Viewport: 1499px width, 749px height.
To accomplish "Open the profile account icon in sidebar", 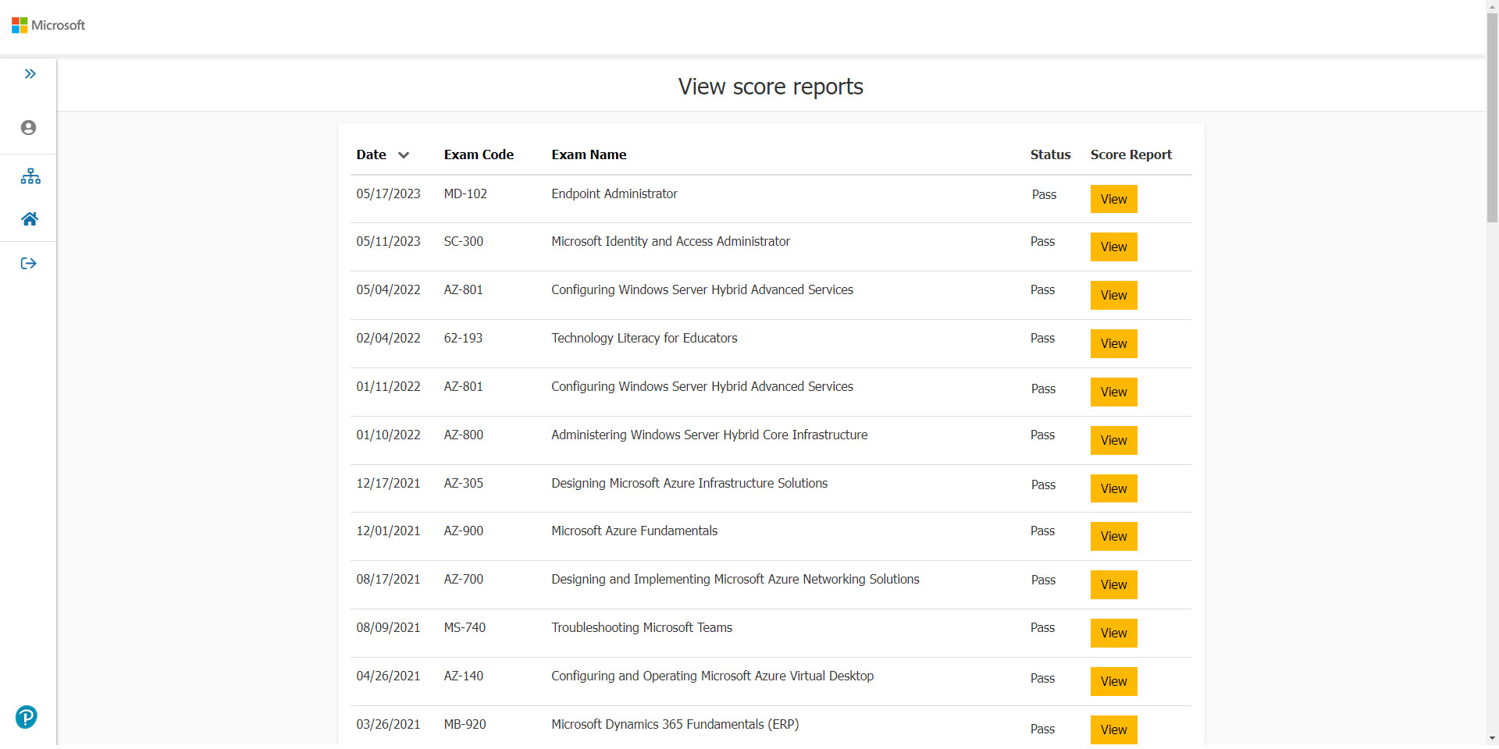I will [x=29, y=127].
